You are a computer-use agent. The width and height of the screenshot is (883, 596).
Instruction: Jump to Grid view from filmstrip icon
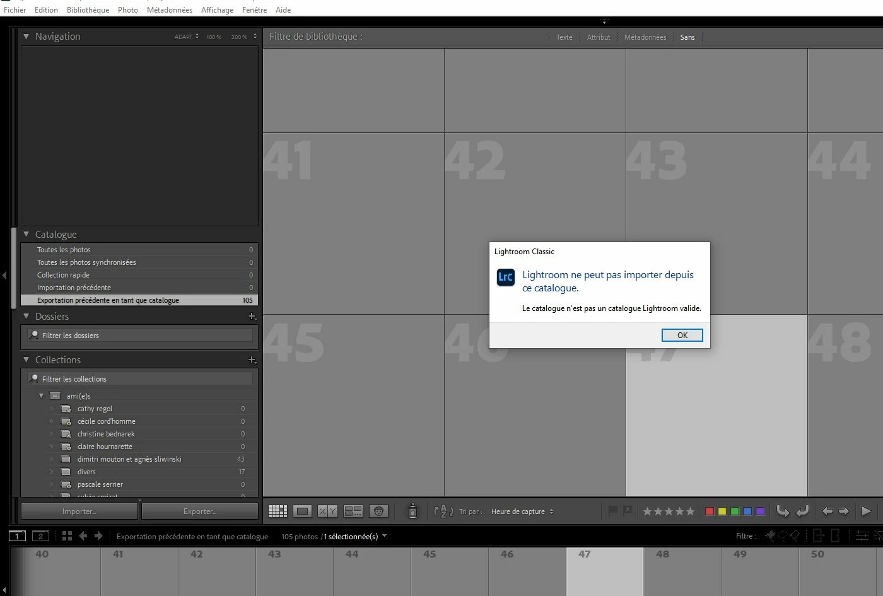(67, 536)
